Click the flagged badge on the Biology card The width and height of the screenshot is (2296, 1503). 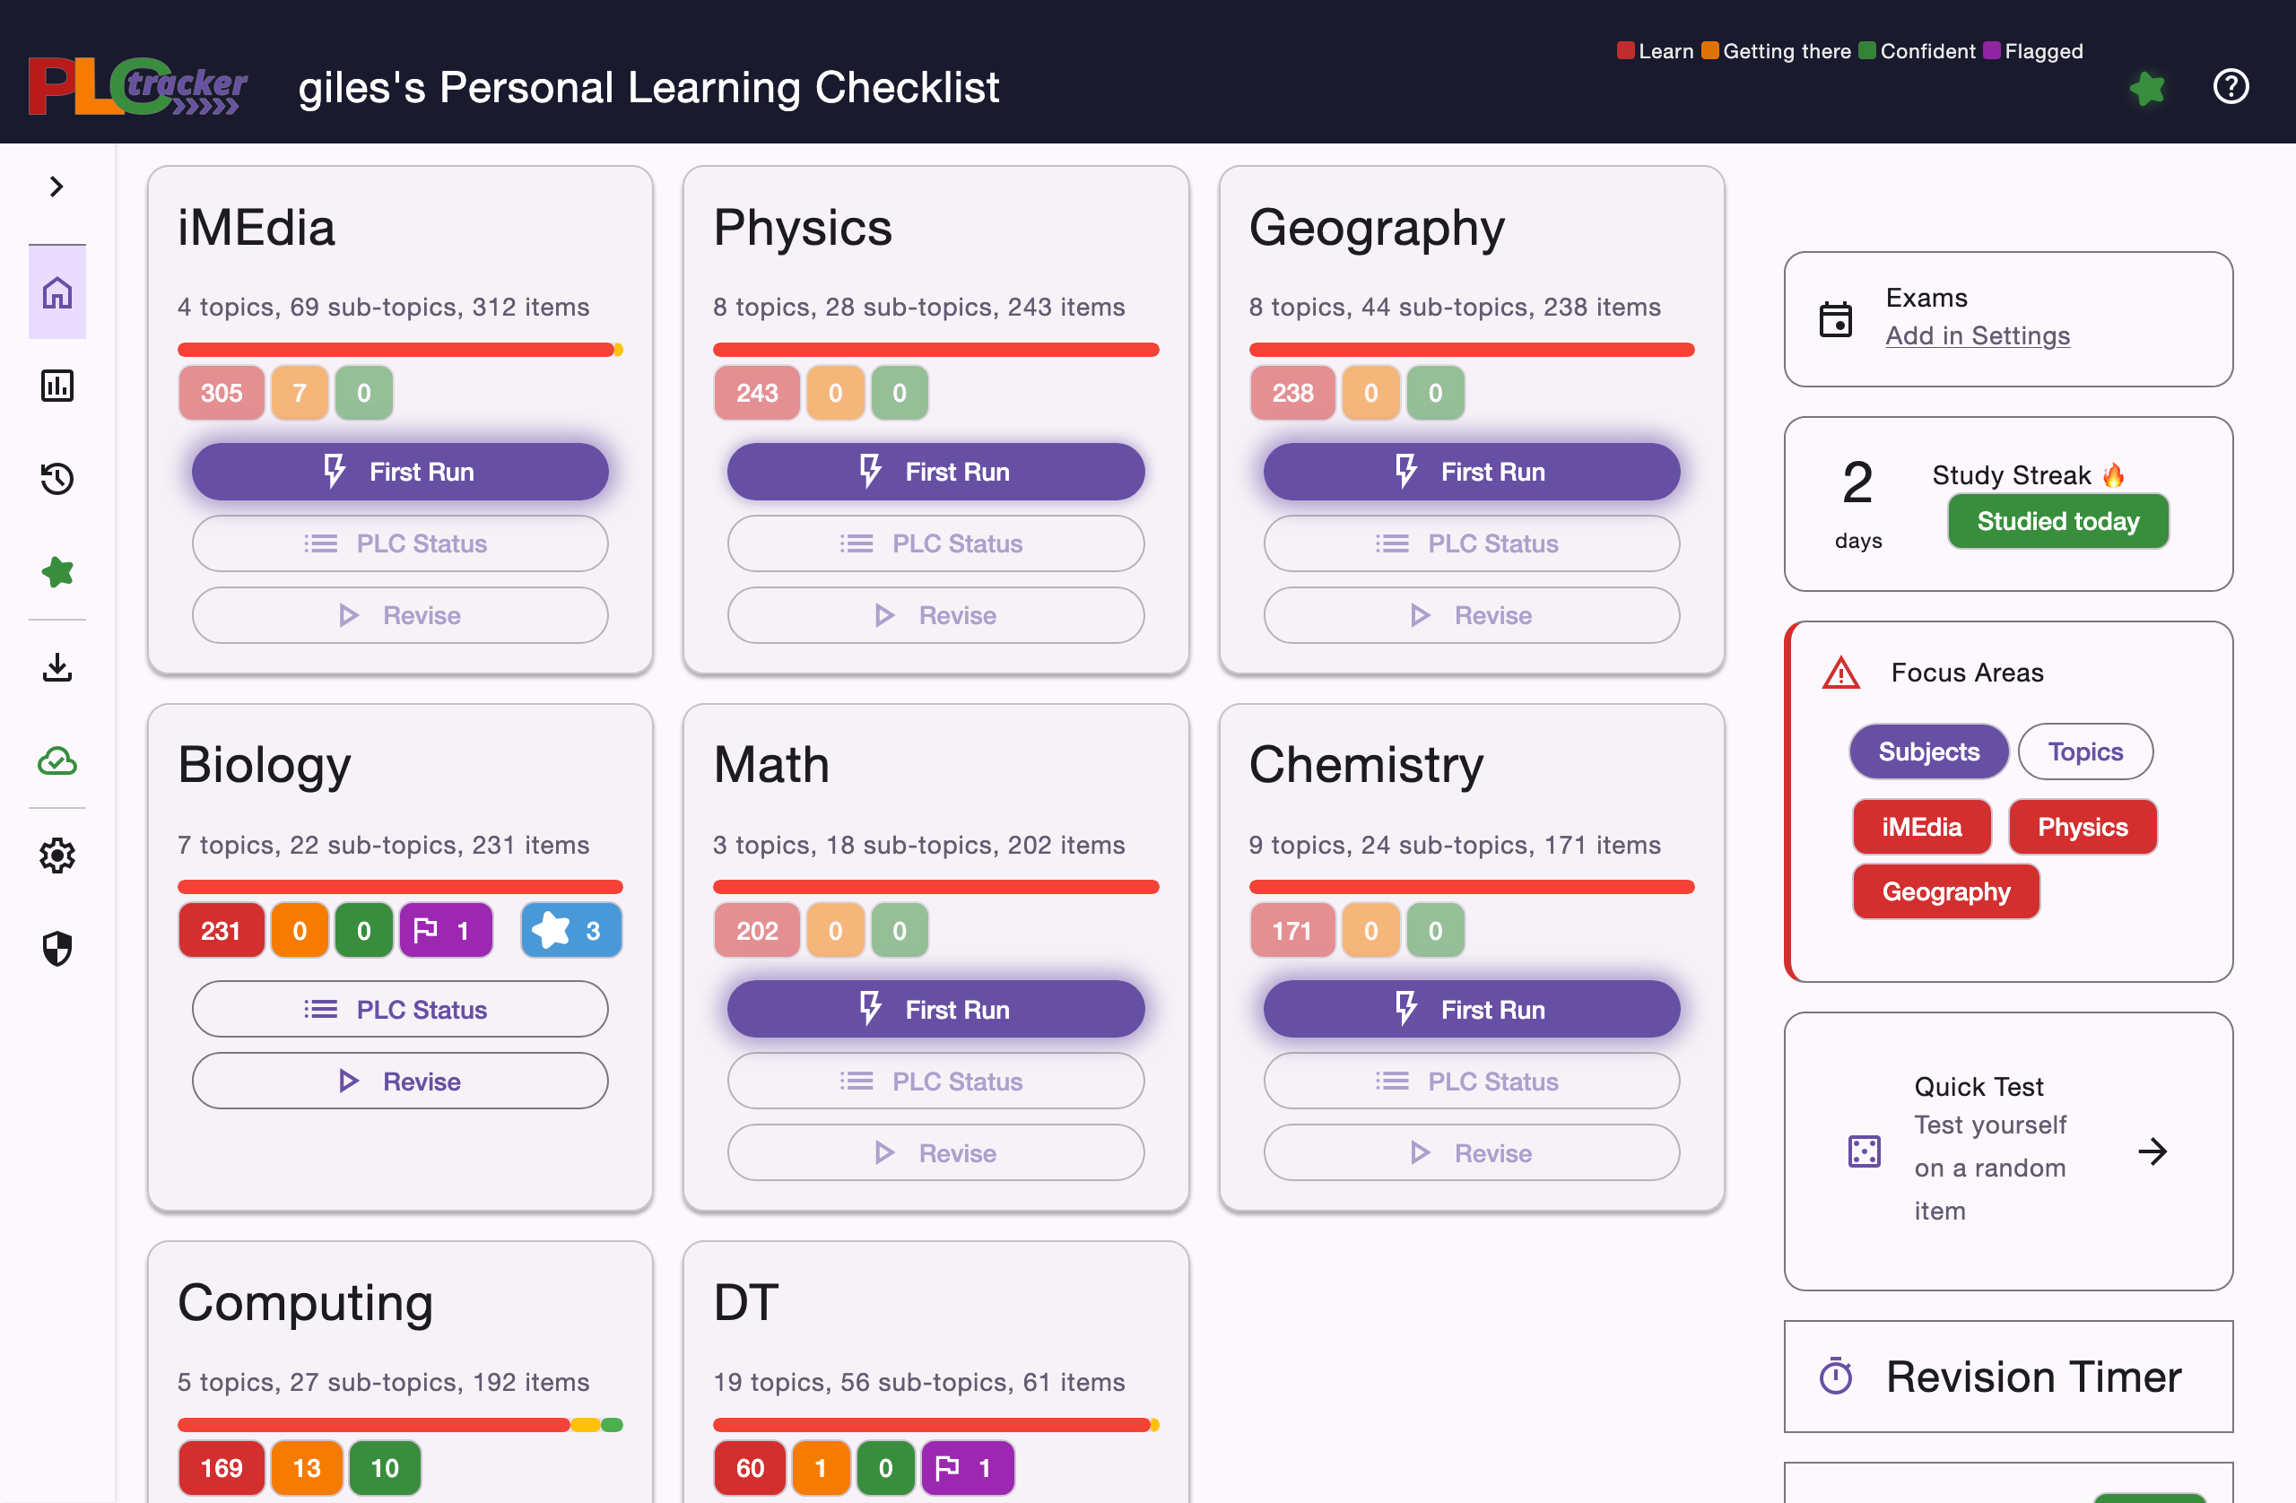446,929
